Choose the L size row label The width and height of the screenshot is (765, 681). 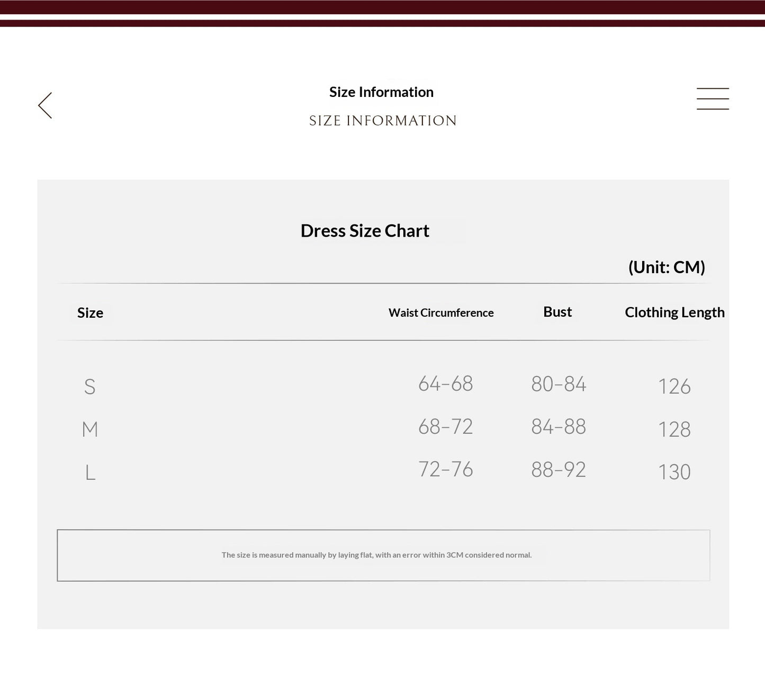(91, 472)
